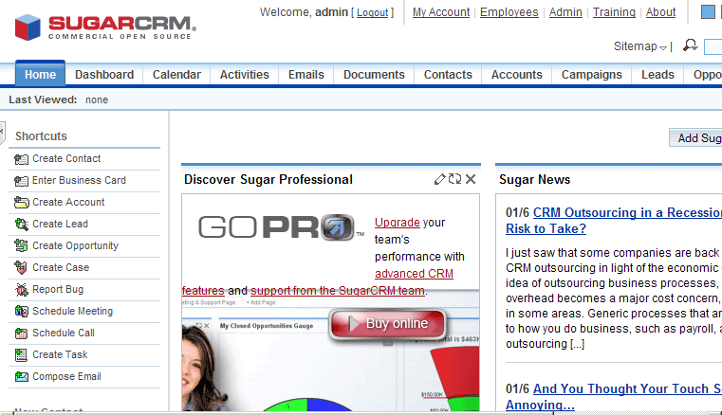
Task: Click the SugarCRM logo
Action: [x=105, y=27]
